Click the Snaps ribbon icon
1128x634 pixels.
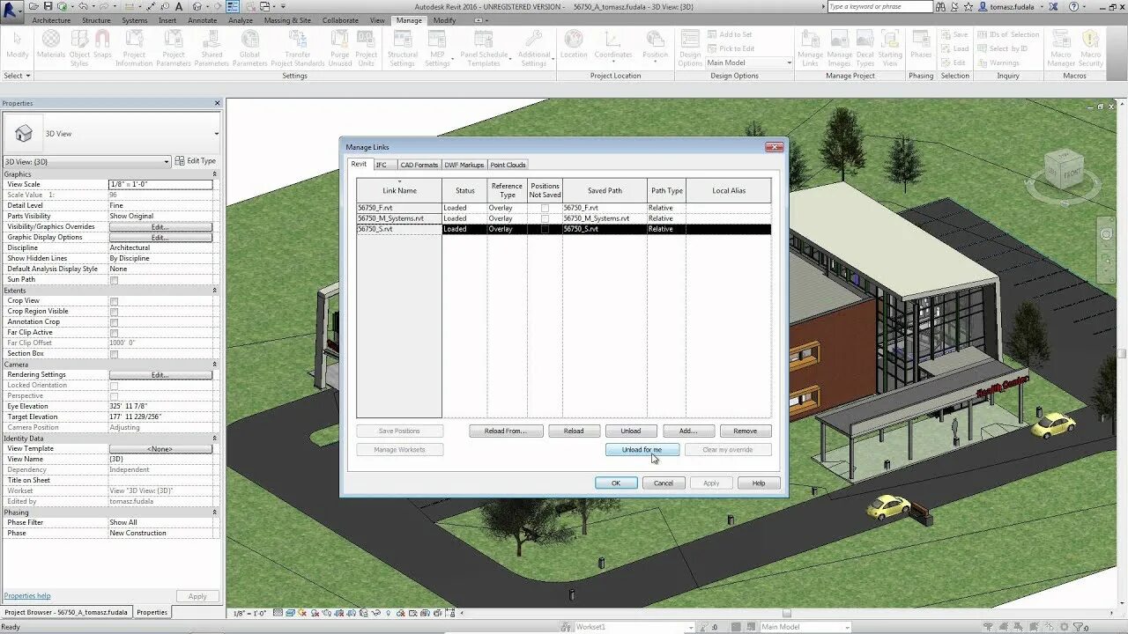(x=102, y=45)
